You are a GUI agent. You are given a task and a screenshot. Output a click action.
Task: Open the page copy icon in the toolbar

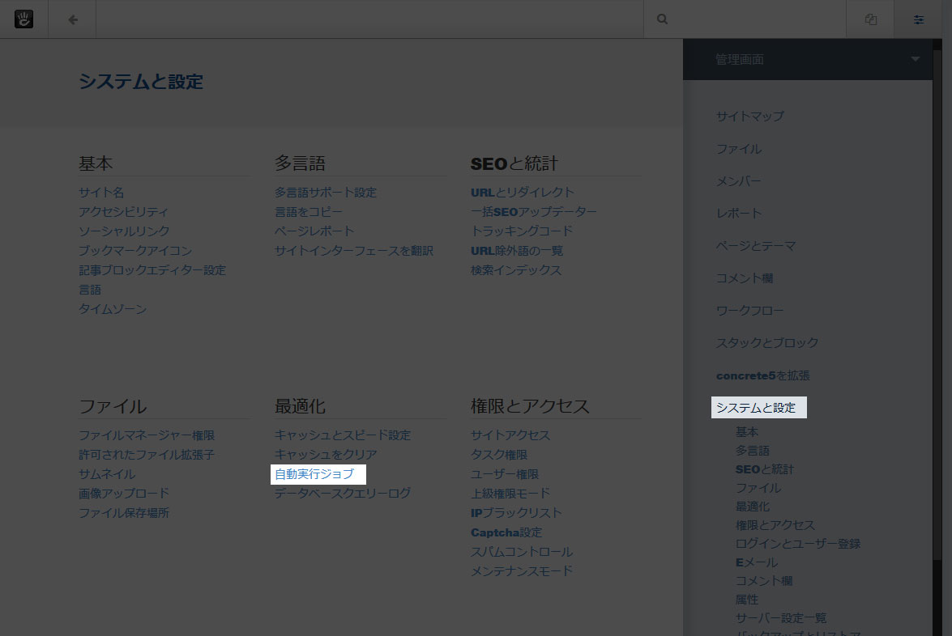(869, 19)
